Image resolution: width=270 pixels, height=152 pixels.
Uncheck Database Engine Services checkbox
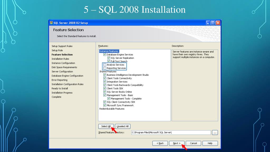click(105, 54)
